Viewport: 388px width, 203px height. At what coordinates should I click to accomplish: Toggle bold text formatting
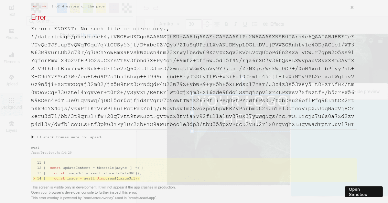pos(226,24)
